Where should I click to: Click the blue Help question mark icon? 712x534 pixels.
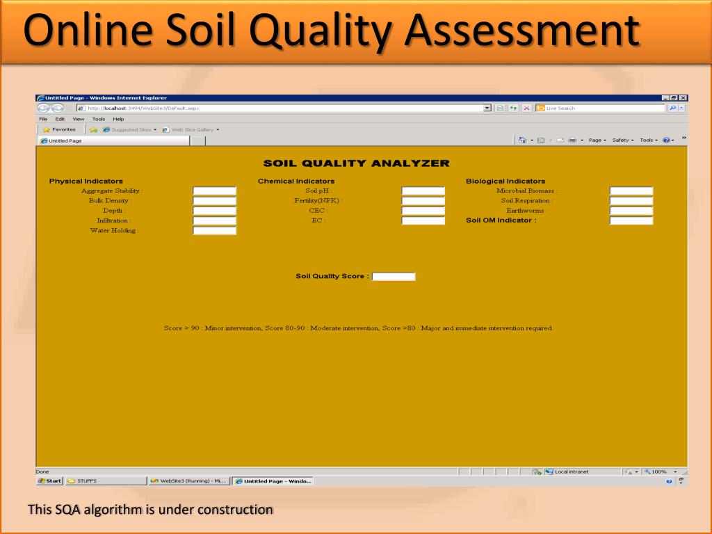tap(665, 140)
